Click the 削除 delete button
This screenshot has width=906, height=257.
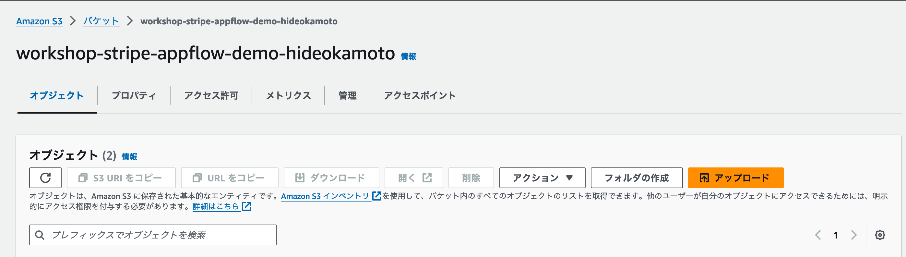471,178
